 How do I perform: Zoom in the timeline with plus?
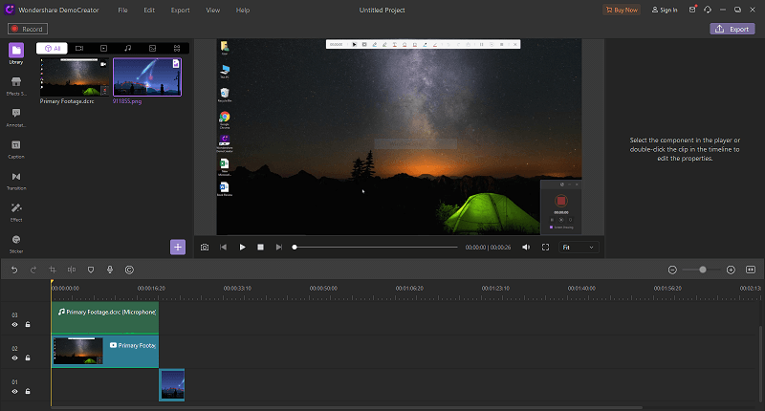point(731,270)
